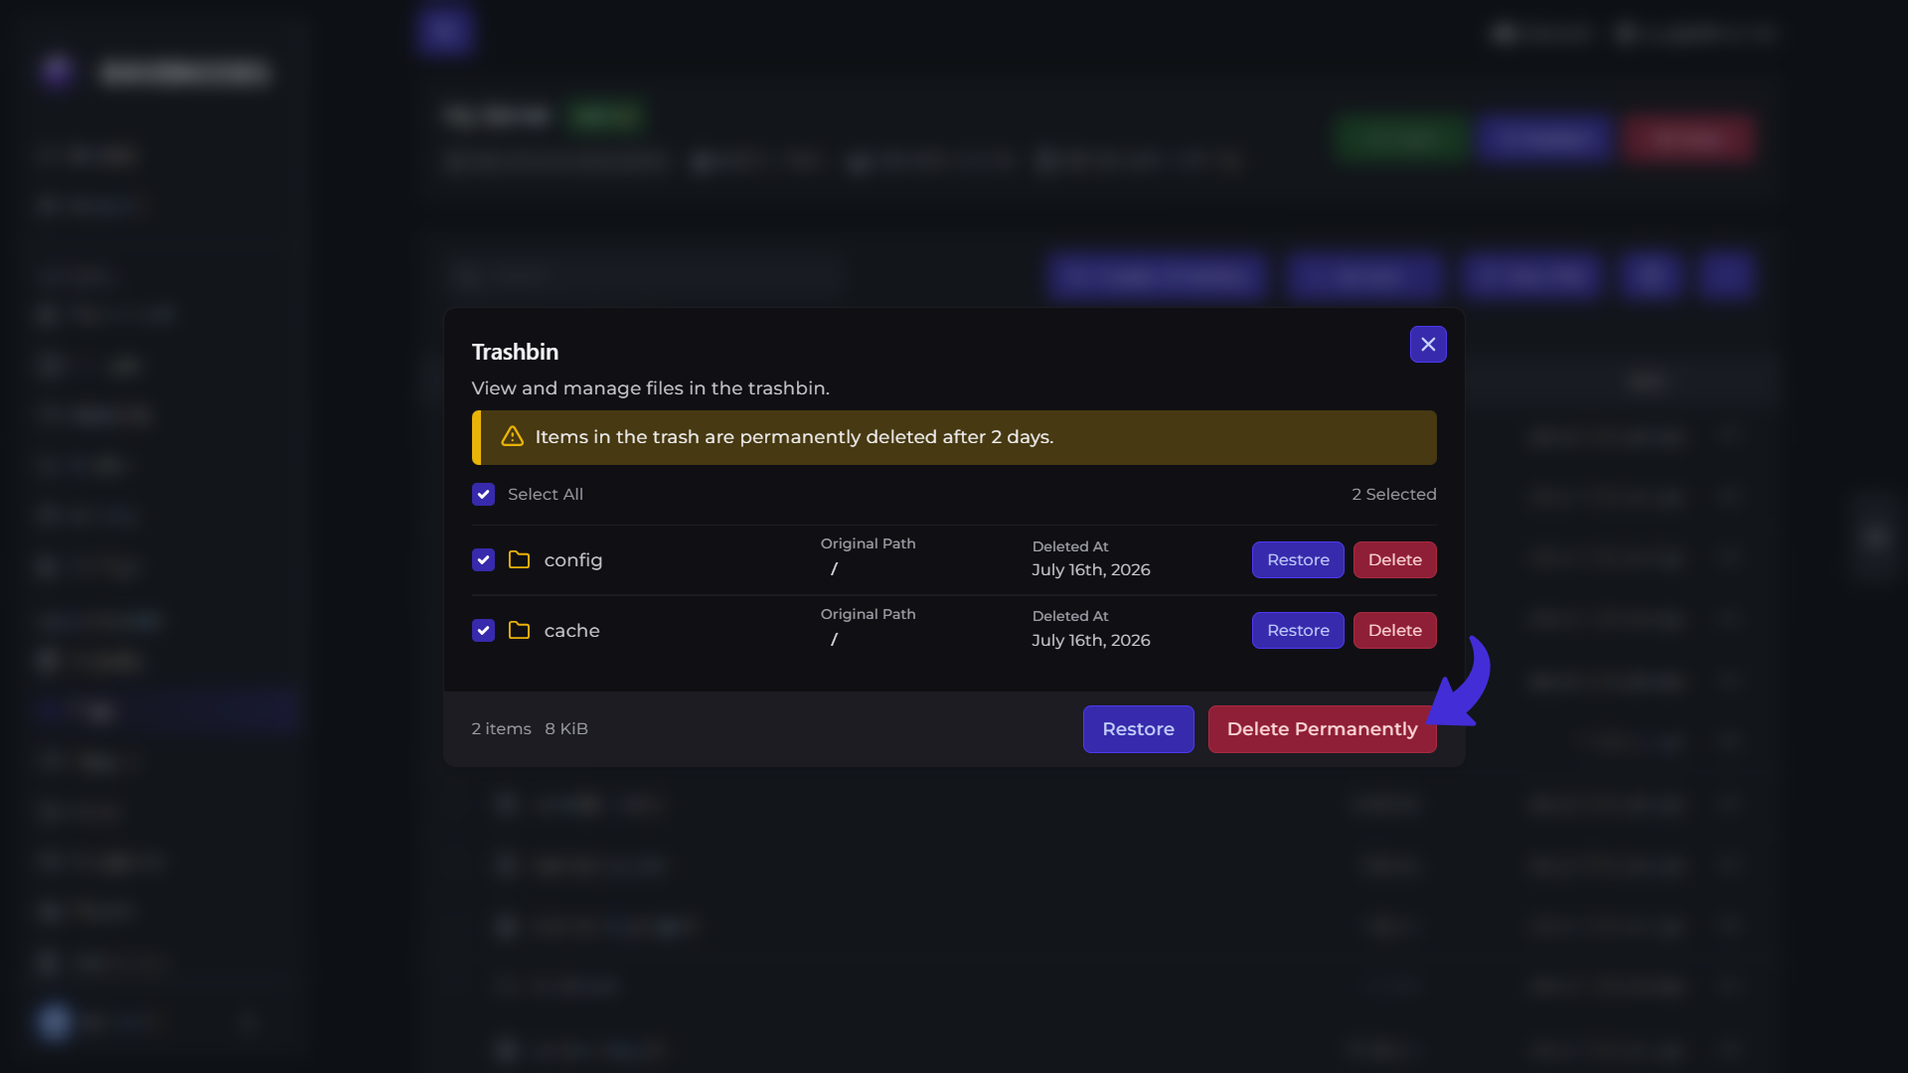
Task: Restore the cache folder
Action: coord(1298,630)
